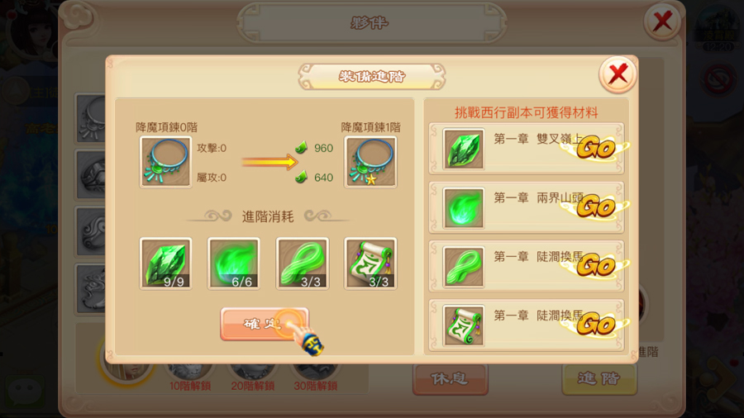This screenshot has width=744, height=418.
Task: Tap green crystal icon in materials list
Action: click(x=464, y=149)
